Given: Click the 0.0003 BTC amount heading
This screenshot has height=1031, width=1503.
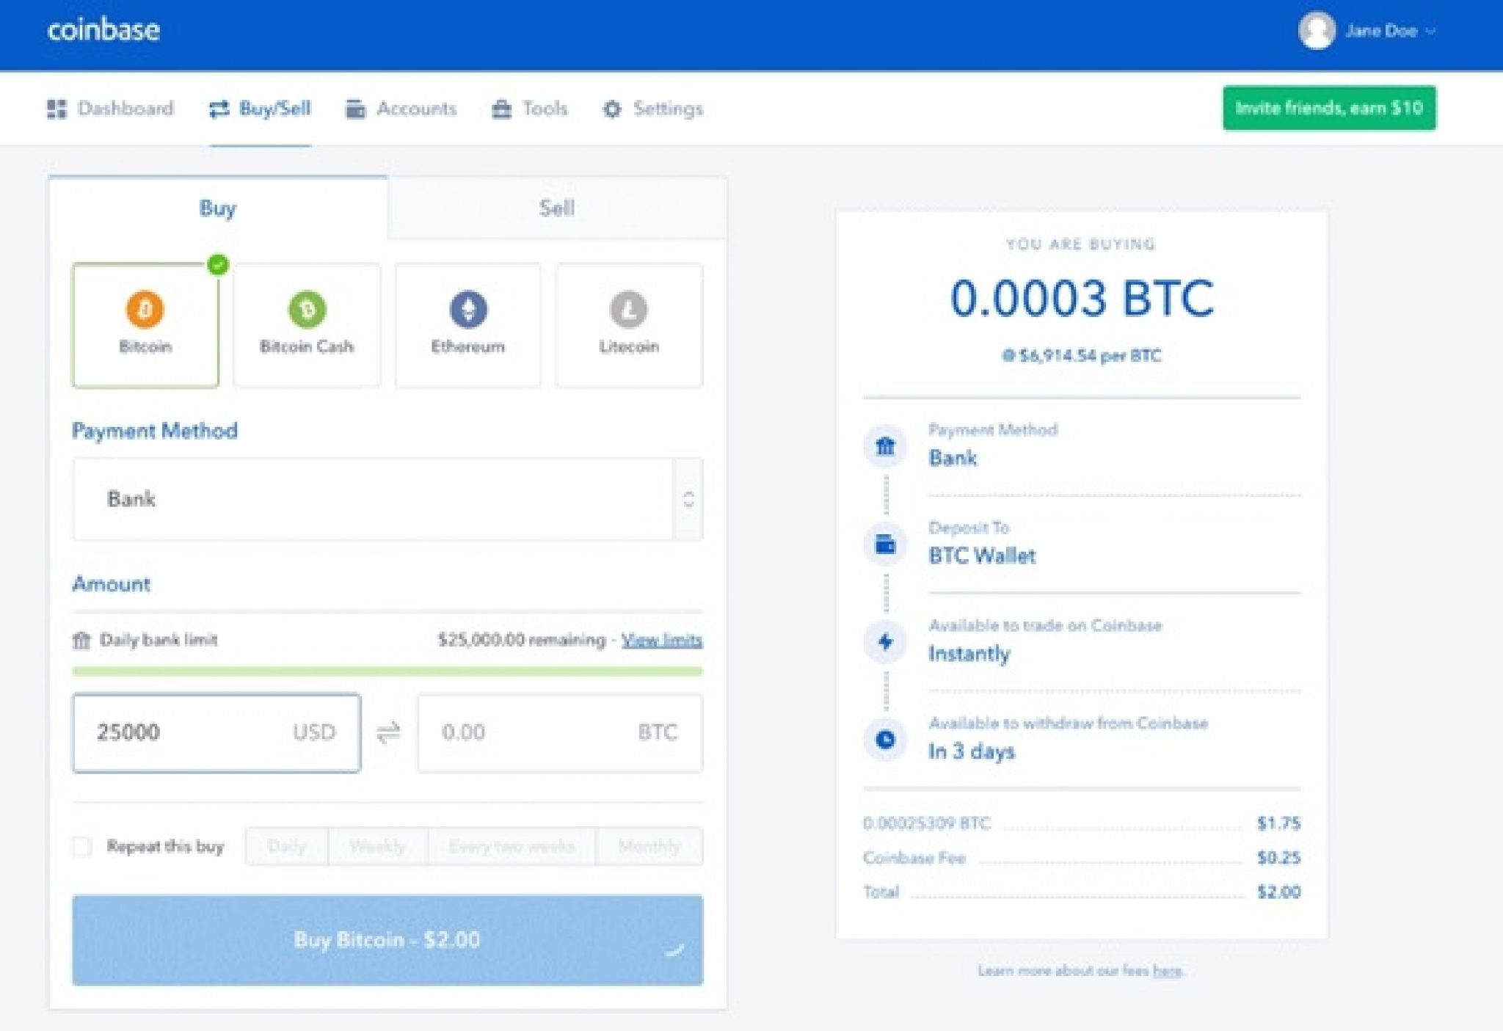Looking at the screenshot, I should pos(1082,298).
